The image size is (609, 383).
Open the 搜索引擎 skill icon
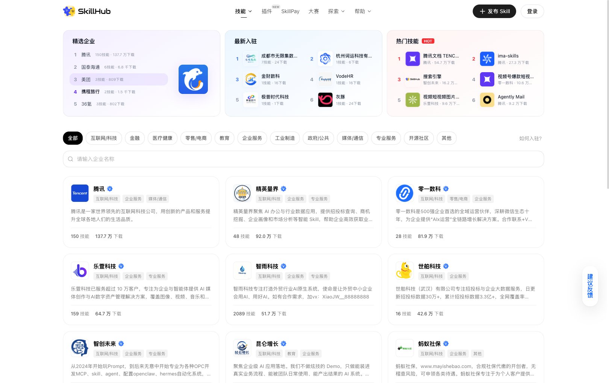[x=413, y=79]
